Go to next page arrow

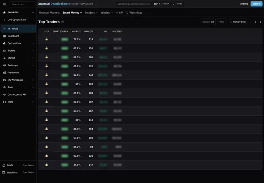(260, 22)
